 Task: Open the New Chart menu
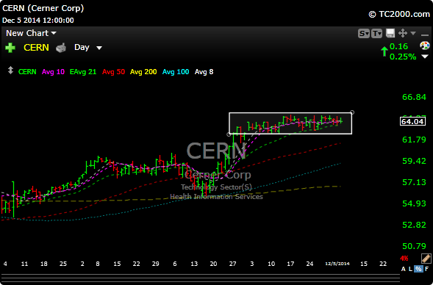pyautogui.click(x=31, y=33)
